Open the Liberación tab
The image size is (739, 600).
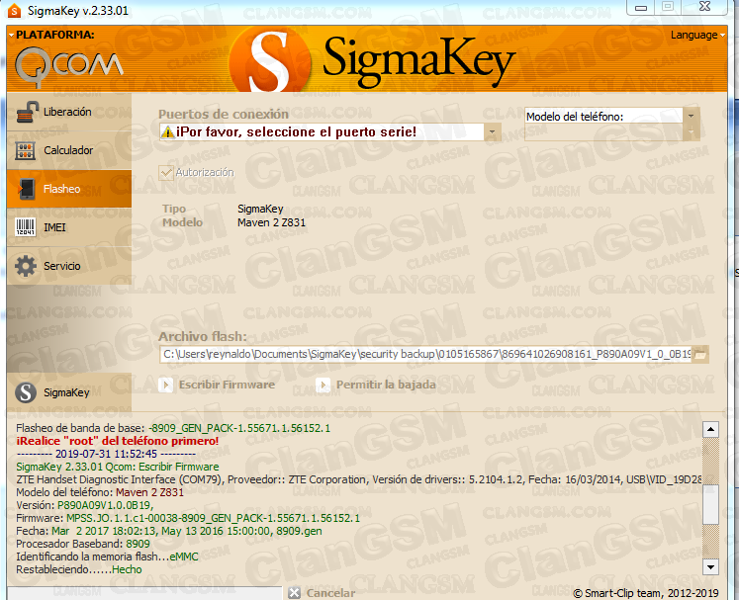pos(69,112)
